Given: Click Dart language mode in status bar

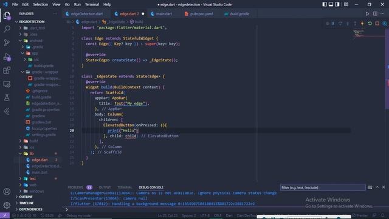Looking at the screenshot, I should pos(229,215).
